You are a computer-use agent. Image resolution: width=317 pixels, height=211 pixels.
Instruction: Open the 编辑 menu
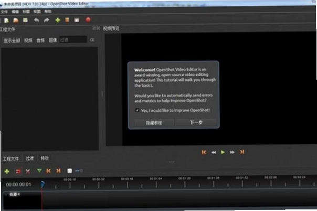tap(15, 12)
